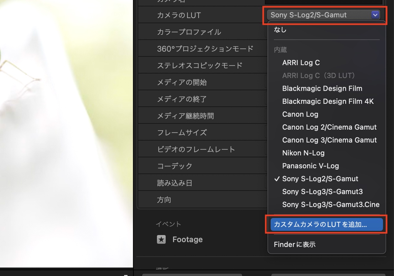The width and height of the screenshot is (394, 276).
Task: Select Nikon N-Log option
Action: pyautogui.click(x=304, y=153)
